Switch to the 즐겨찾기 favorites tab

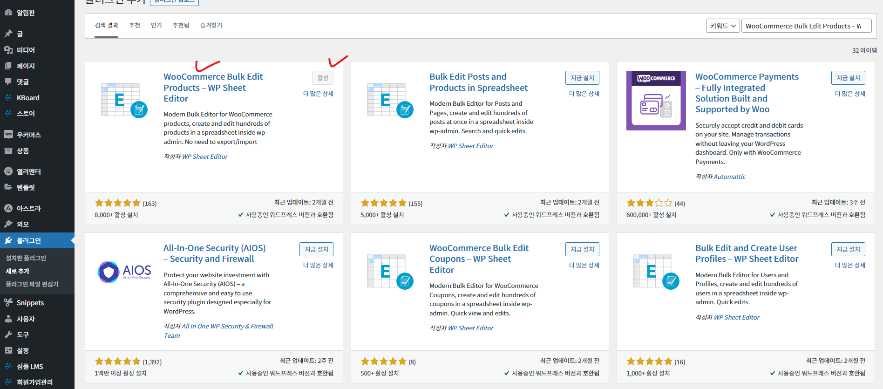[x=211, y=25]
